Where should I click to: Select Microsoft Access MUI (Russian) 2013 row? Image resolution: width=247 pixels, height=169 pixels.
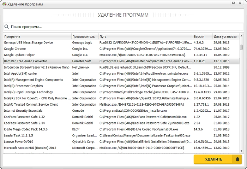tap(121, 148)
